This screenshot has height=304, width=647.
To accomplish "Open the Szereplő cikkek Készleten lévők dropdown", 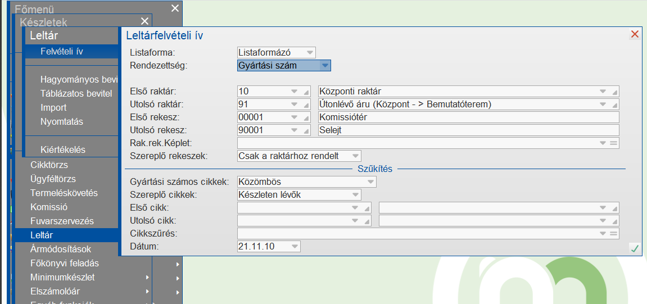I will coord(355,195).
